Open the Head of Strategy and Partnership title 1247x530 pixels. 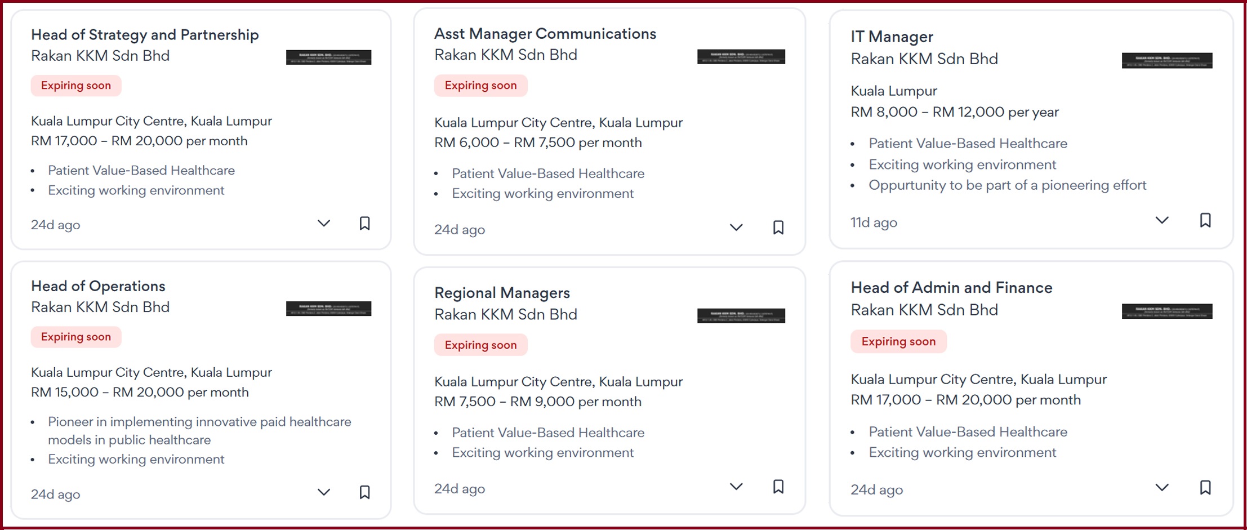pyautogui.click(x=145, y=35)
